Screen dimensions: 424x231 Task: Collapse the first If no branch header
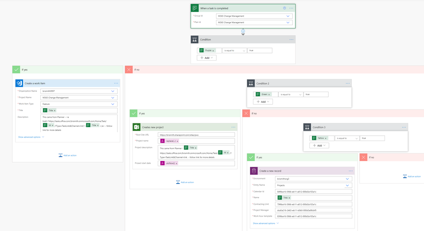tap(275, 70)
